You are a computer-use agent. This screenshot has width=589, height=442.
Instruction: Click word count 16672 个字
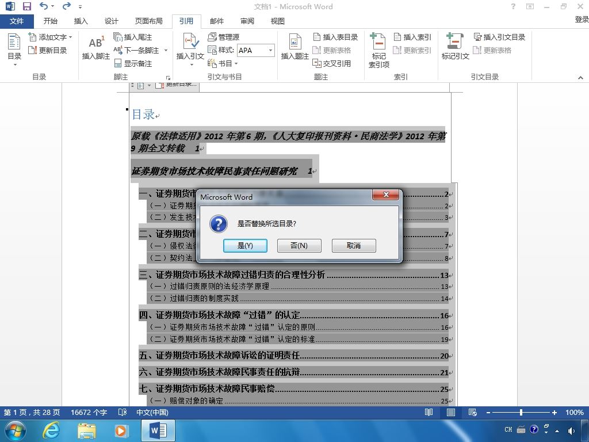[89, 412]
